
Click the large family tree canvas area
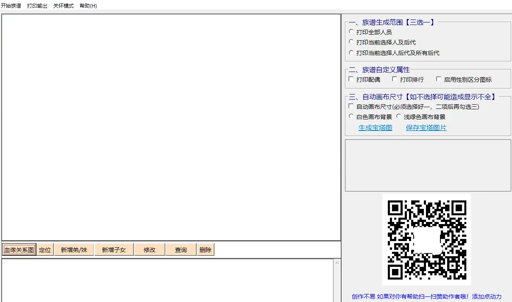click(171, 127)
